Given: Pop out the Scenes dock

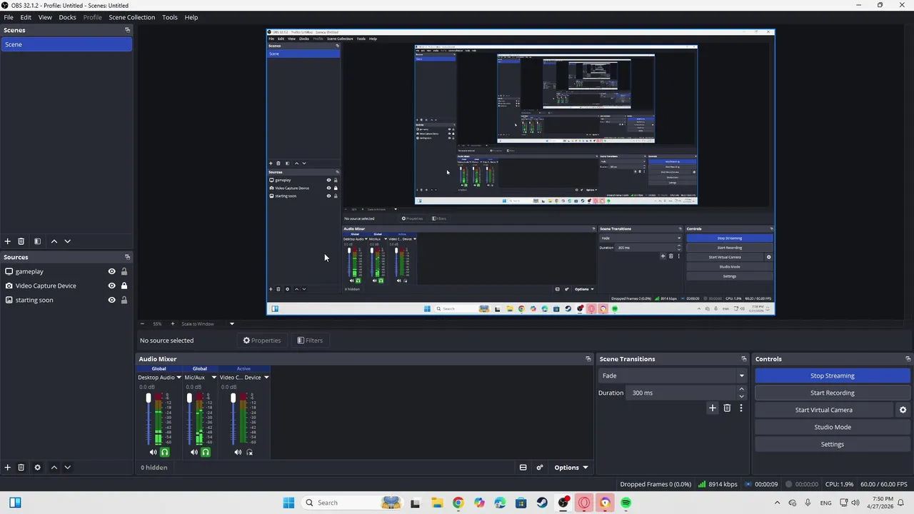Looking at the screenshot, I should [127, 30].
